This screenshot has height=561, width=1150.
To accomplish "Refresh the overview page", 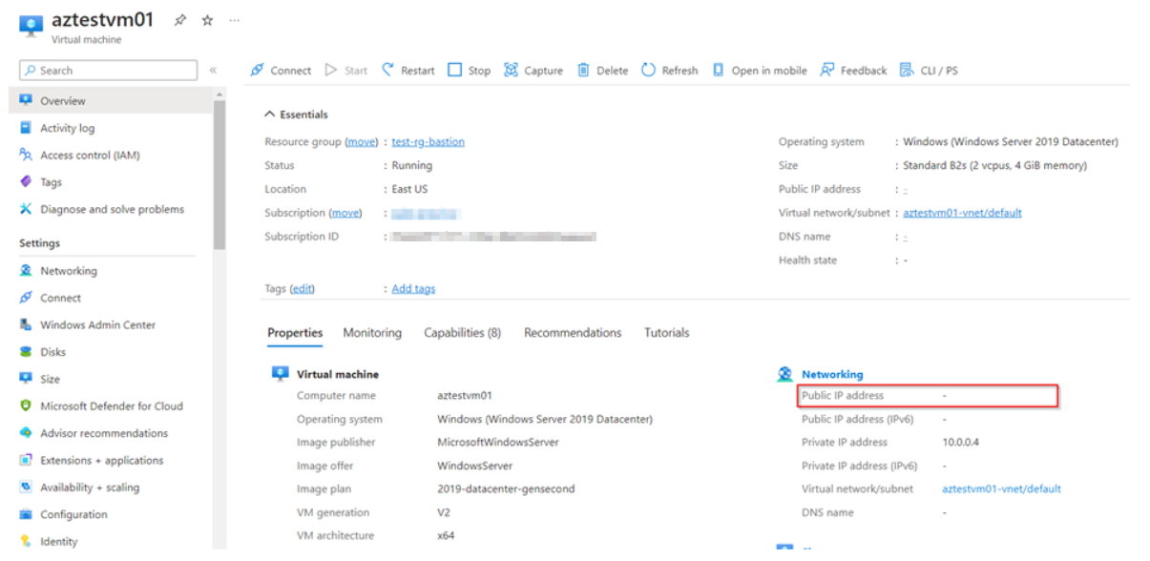I will tap(670, 71).
